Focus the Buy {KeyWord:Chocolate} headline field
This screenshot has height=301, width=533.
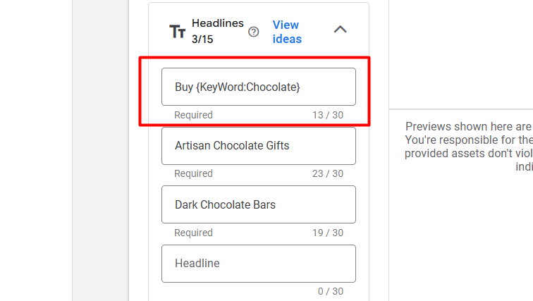258,87
